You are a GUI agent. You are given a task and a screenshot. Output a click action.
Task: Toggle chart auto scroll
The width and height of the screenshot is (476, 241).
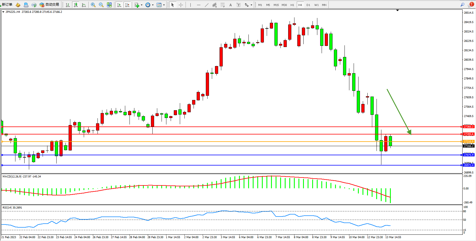point(119,5)
